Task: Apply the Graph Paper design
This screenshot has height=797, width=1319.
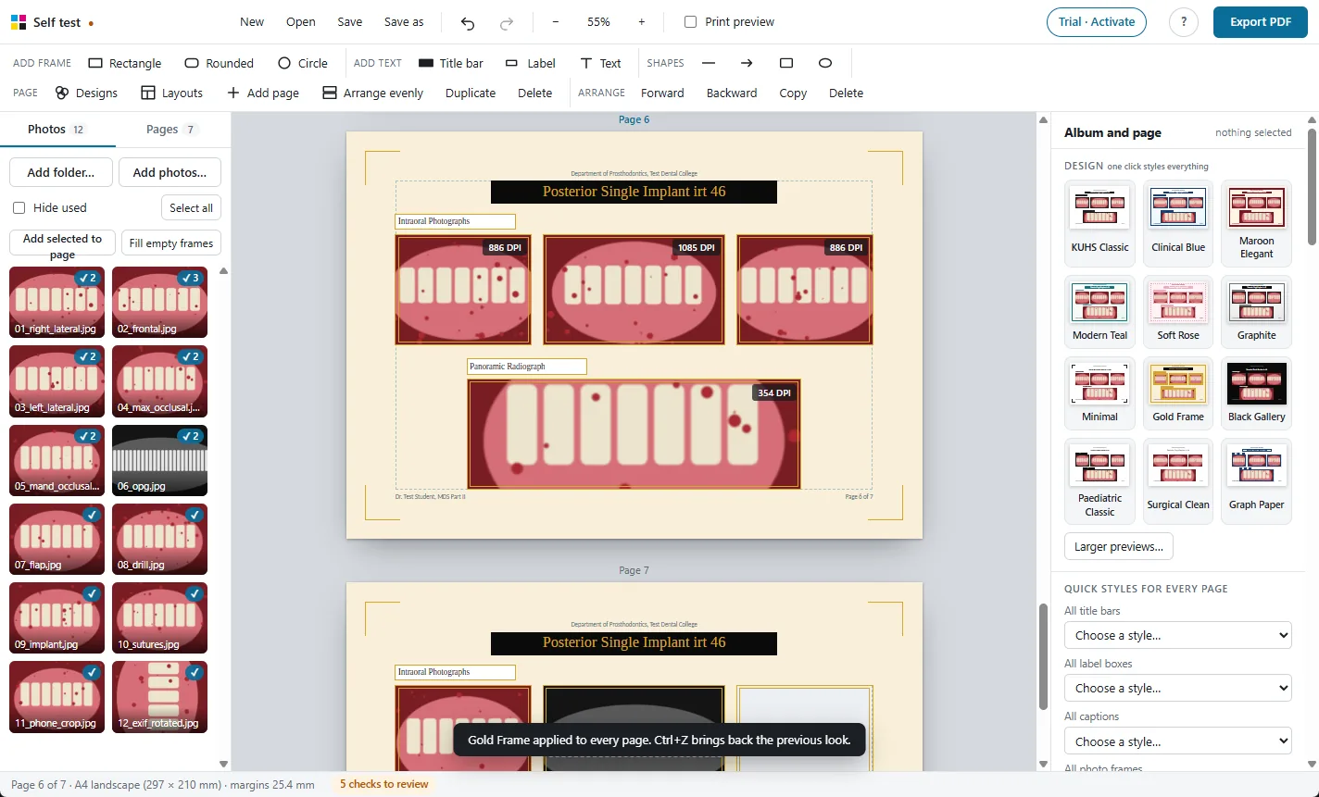Action: [1256, 481]
